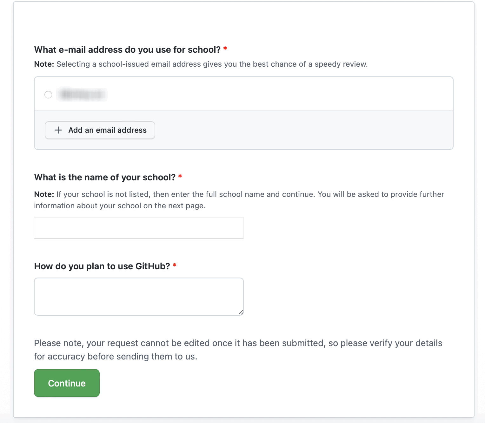Click the blurred email address label
This screenshot has width=485, height=423.
[x=82, y=95]
